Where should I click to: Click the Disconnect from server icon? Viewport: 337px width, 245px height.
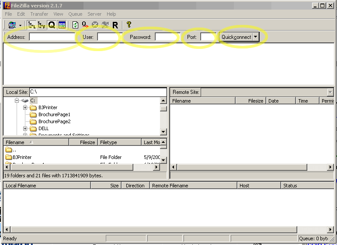(x=105, y=25)
